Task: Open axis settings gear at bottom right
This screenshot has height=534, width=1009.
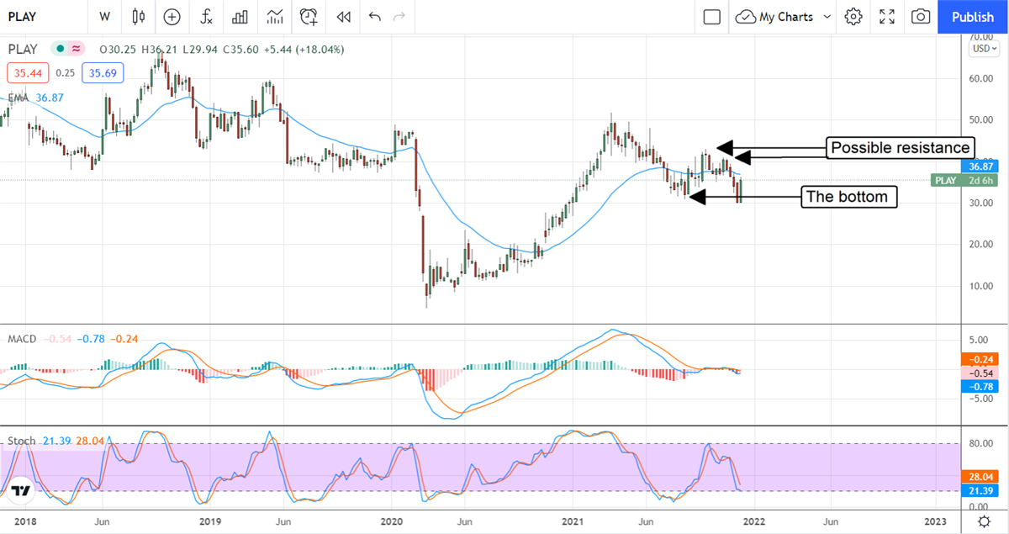Action: pyautogui.click(x=984, y=521)
